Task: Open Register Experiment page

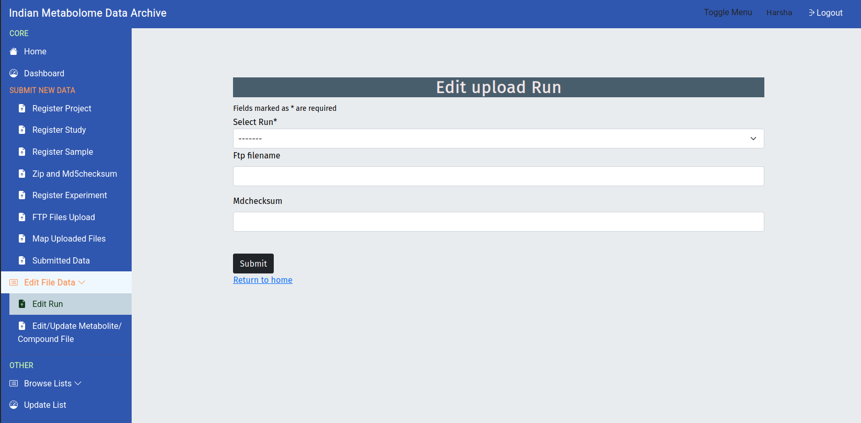Action: (x=69, y=195)
